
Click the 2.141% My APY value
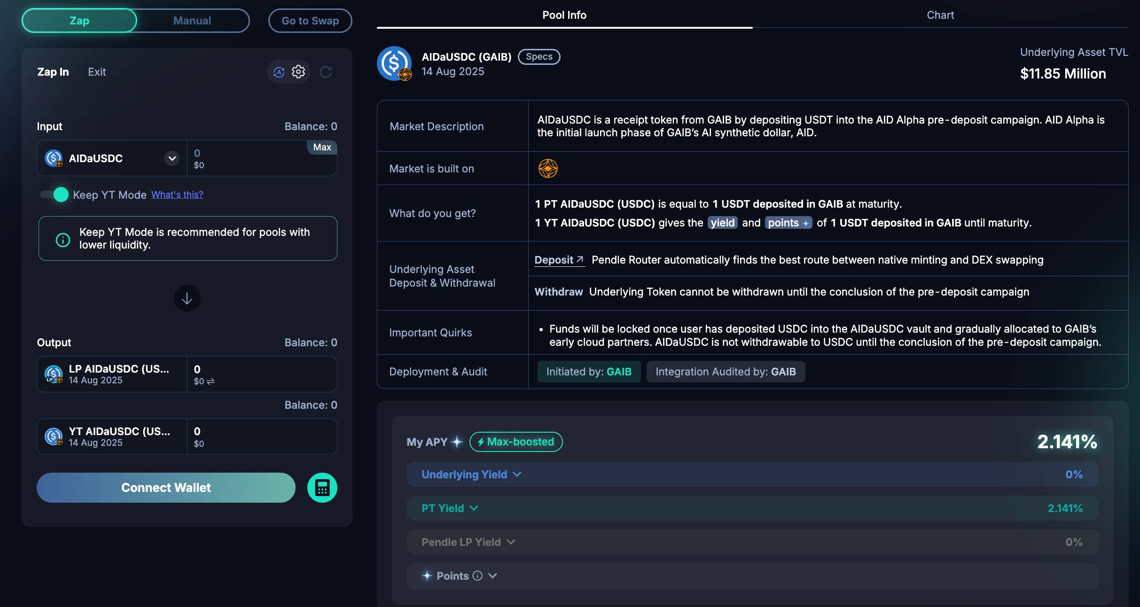pyautogui.click(x=1067, y=442)
